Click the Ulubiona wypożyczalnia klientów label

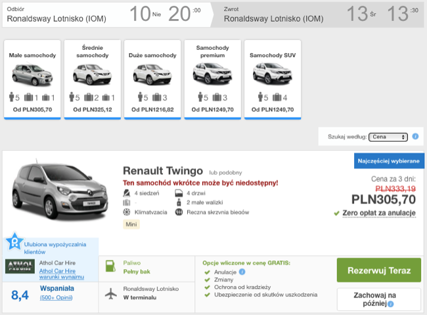(x=55, y=248)
